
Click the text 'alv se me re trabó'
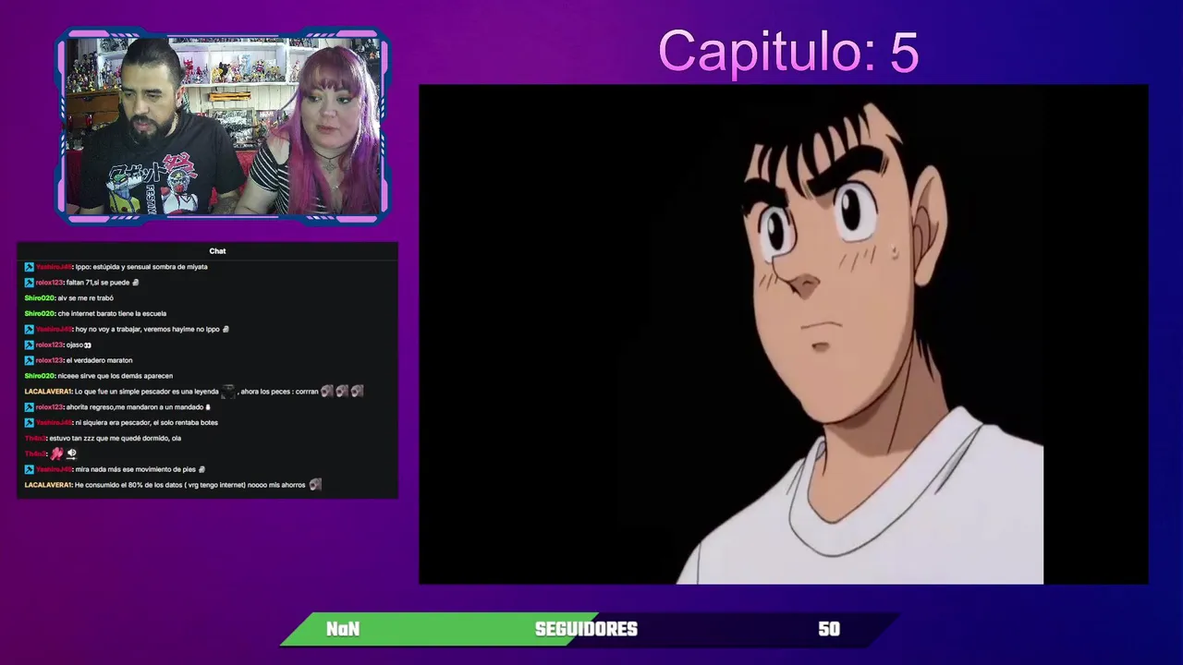86,298
